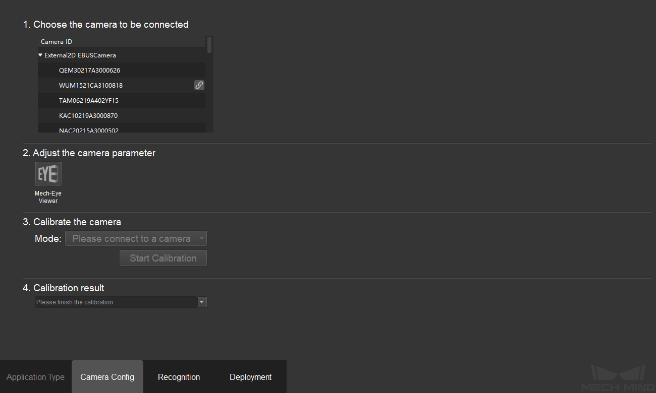Image resolution: width=656 pixels, height=393 pixels.
Task: Open the Mech-Eye Viewer icon
Action: 48,174
